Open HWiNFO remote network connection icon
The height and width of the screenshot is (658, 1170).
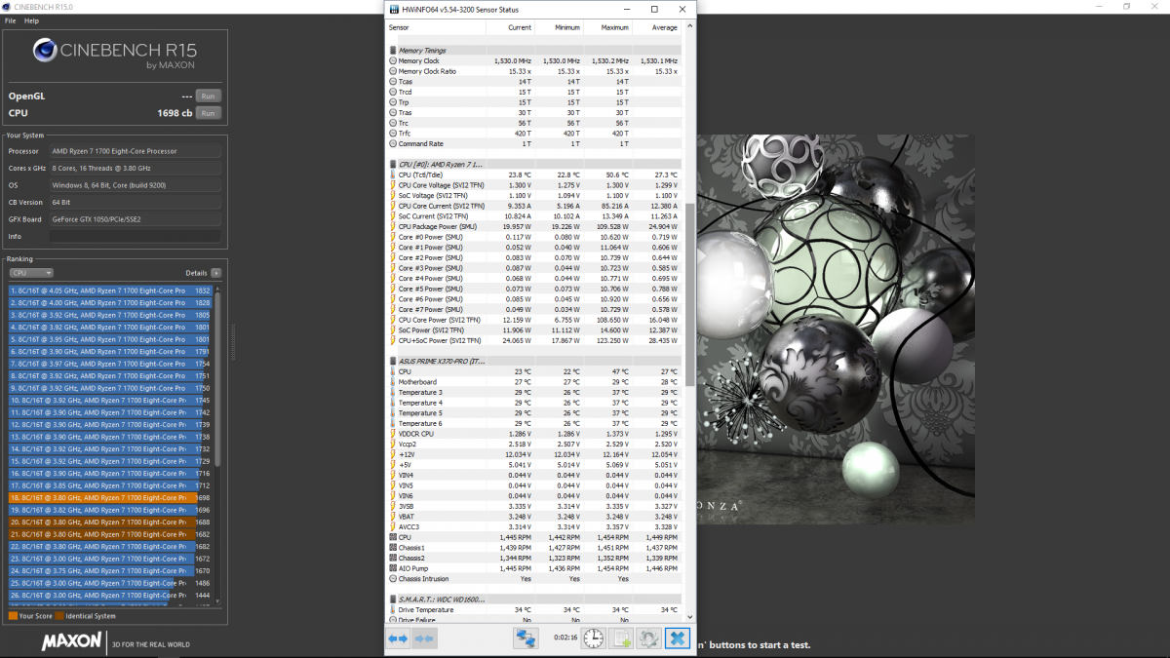(526, 639)
